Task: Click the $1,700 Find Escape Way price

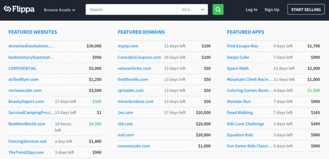Action: click(314, 46)
